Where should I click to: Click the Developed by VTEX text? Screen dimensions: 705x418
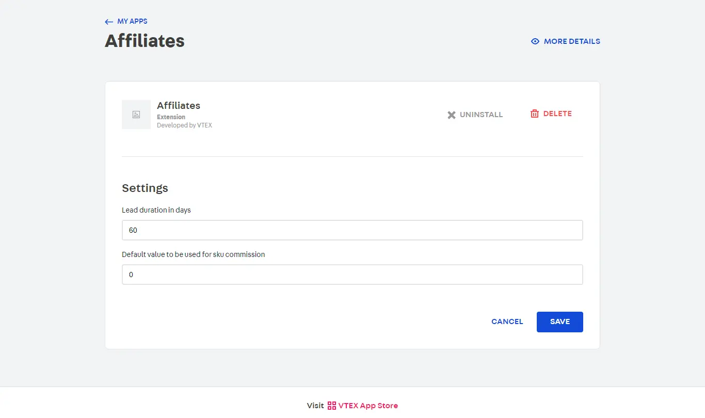(184, 125)
